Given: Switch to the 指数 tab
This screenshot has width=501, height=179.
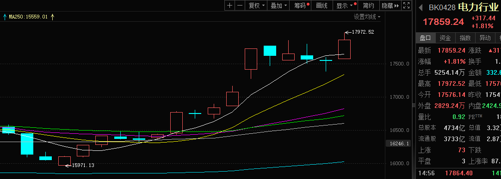Looking at the screenshot, I should (465, 38).
